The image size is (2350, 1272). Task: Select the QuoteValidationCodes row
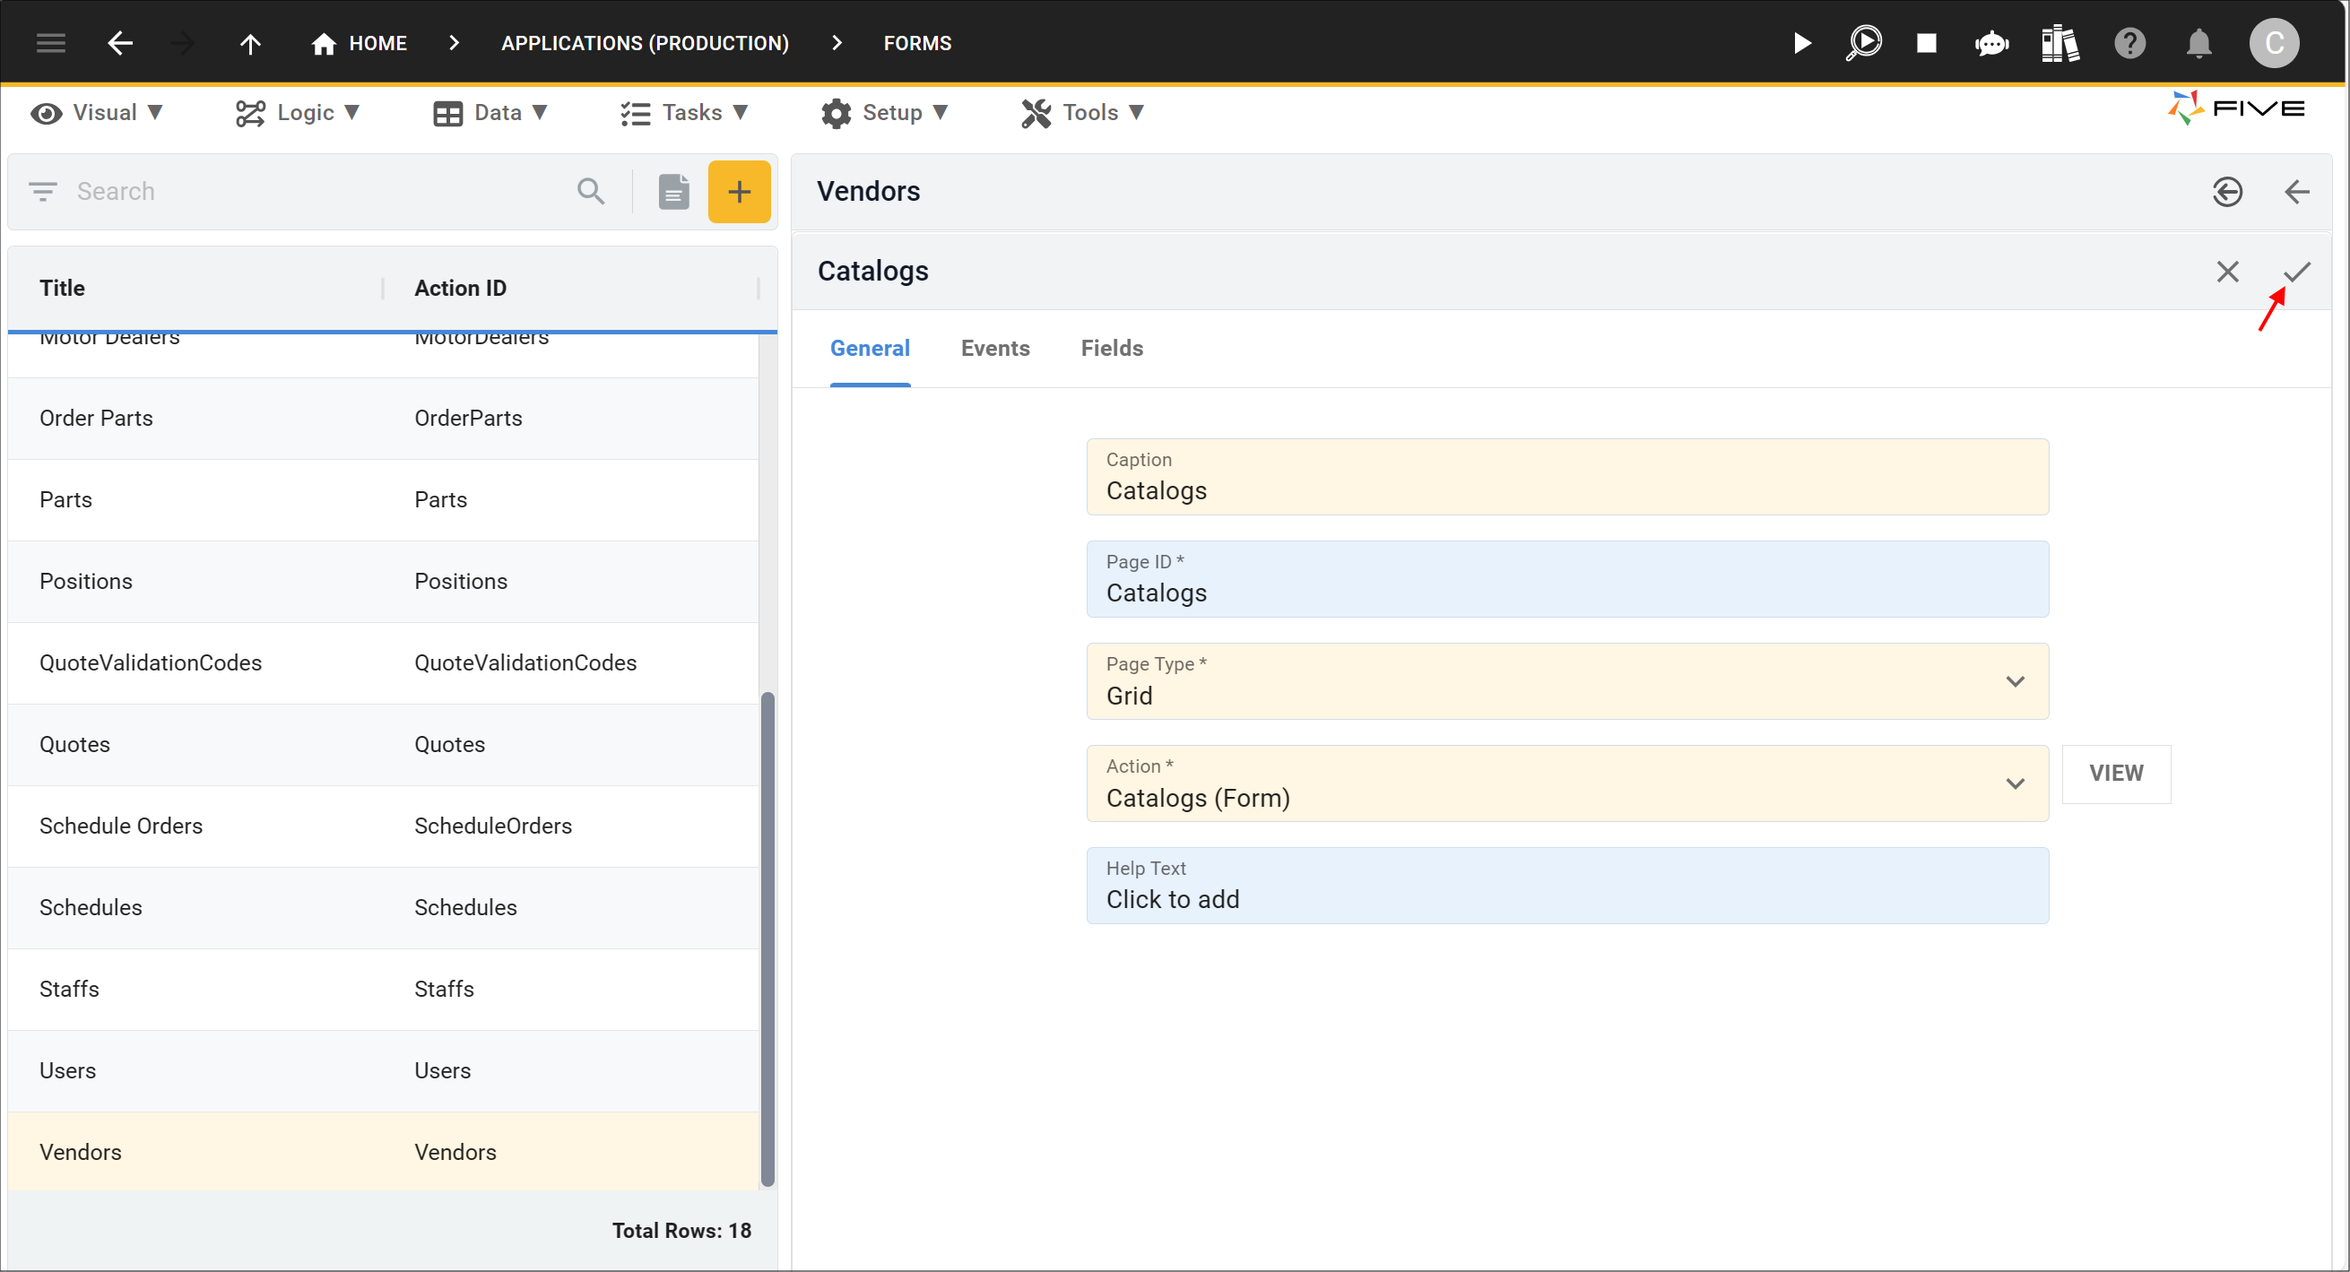point(383,663)
